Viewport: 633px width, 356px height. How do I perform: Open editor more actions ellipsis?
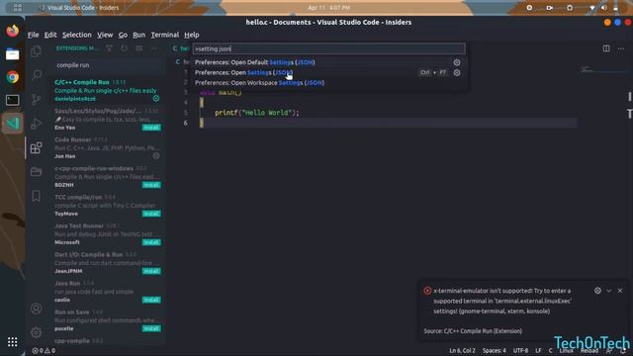point(621,48)
